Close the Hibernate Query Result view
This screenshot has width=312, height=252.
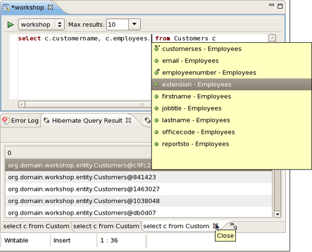click(128, 121)
